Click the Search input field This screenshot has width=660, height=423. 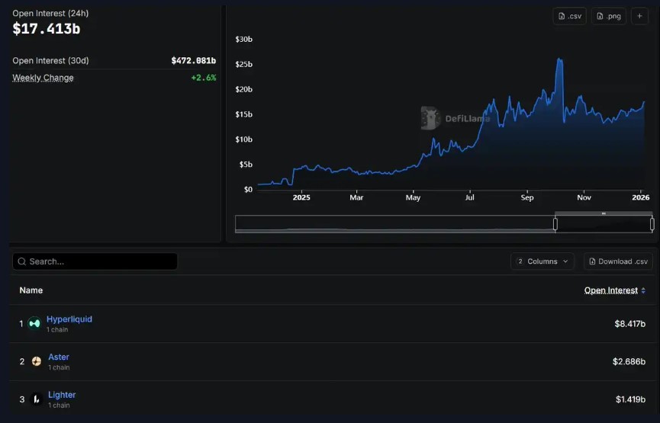(95, 261)
